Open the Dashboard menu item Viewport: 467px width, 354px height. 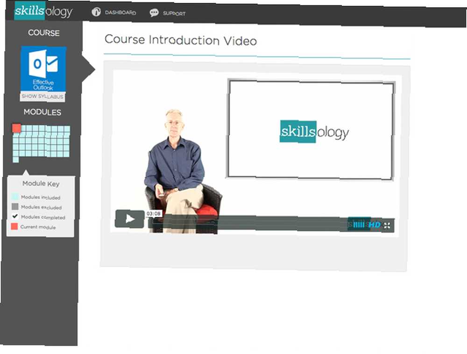pyautogui.click(x=120, y=13)
